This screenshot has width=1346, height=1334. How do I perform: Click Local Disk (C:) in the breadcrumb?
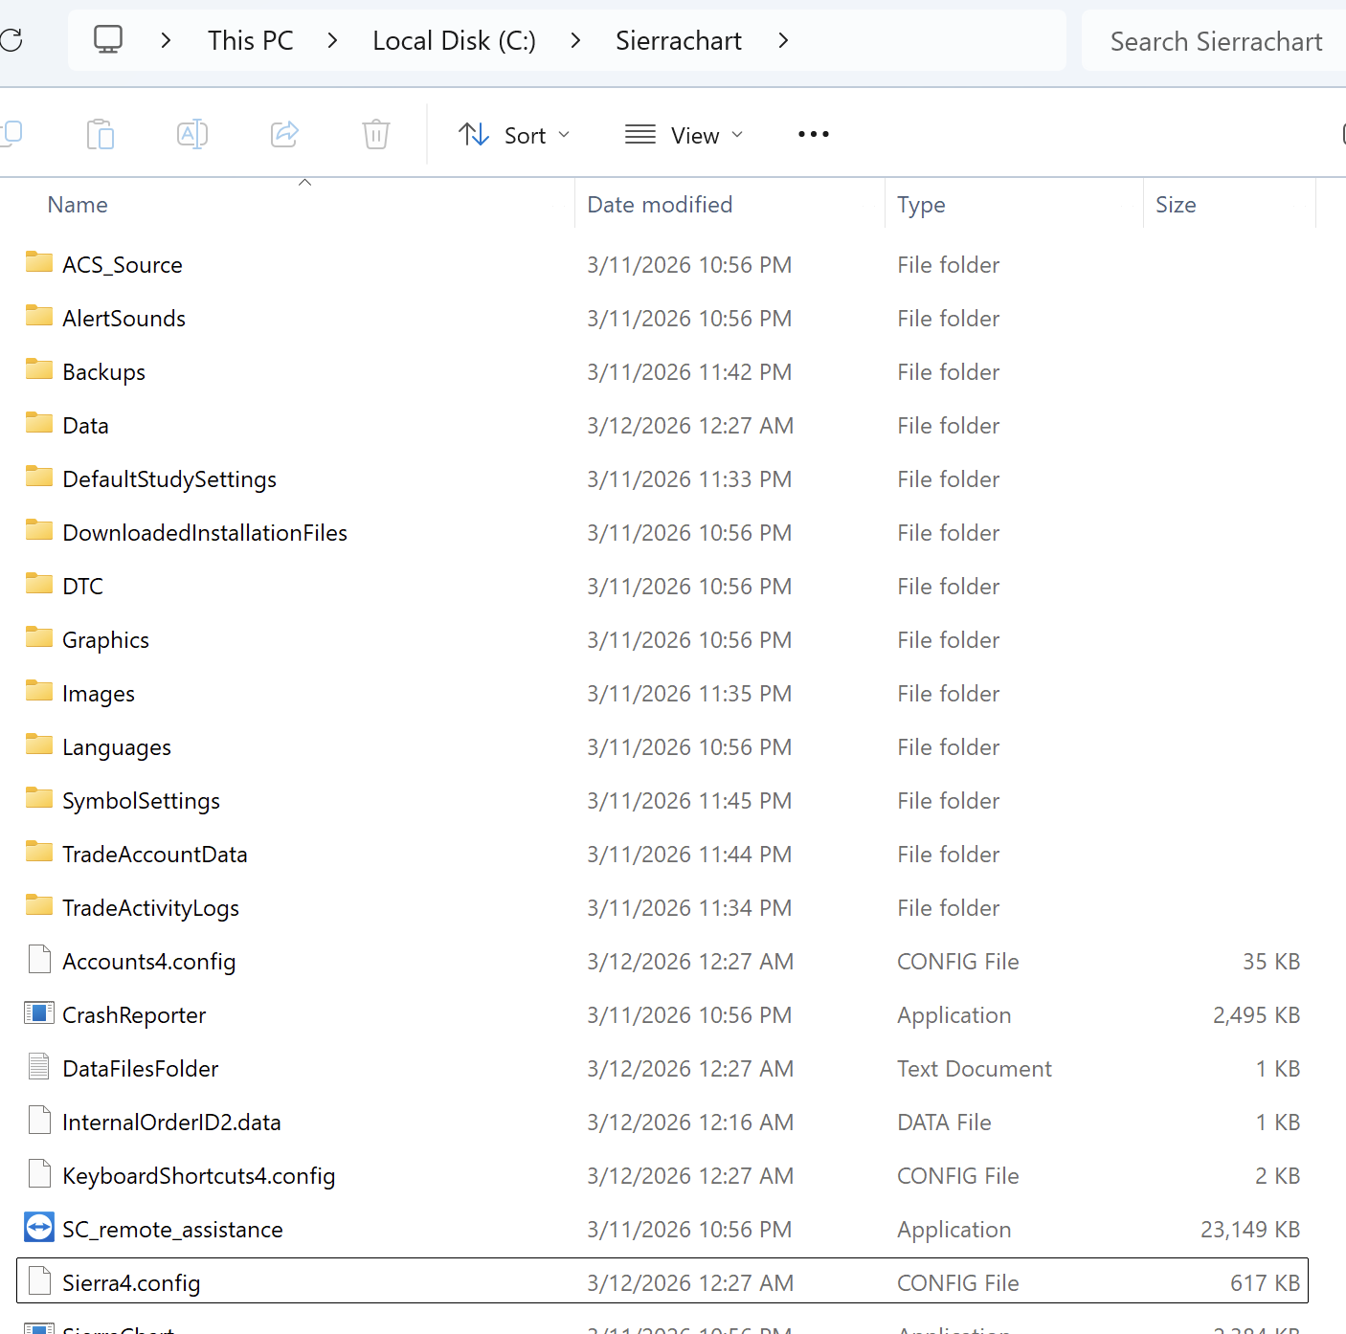[455, 40]
